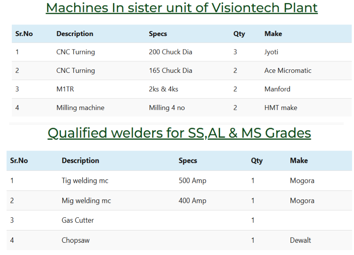Click the 'Gas Cutter' description cell

coord(78,220)
